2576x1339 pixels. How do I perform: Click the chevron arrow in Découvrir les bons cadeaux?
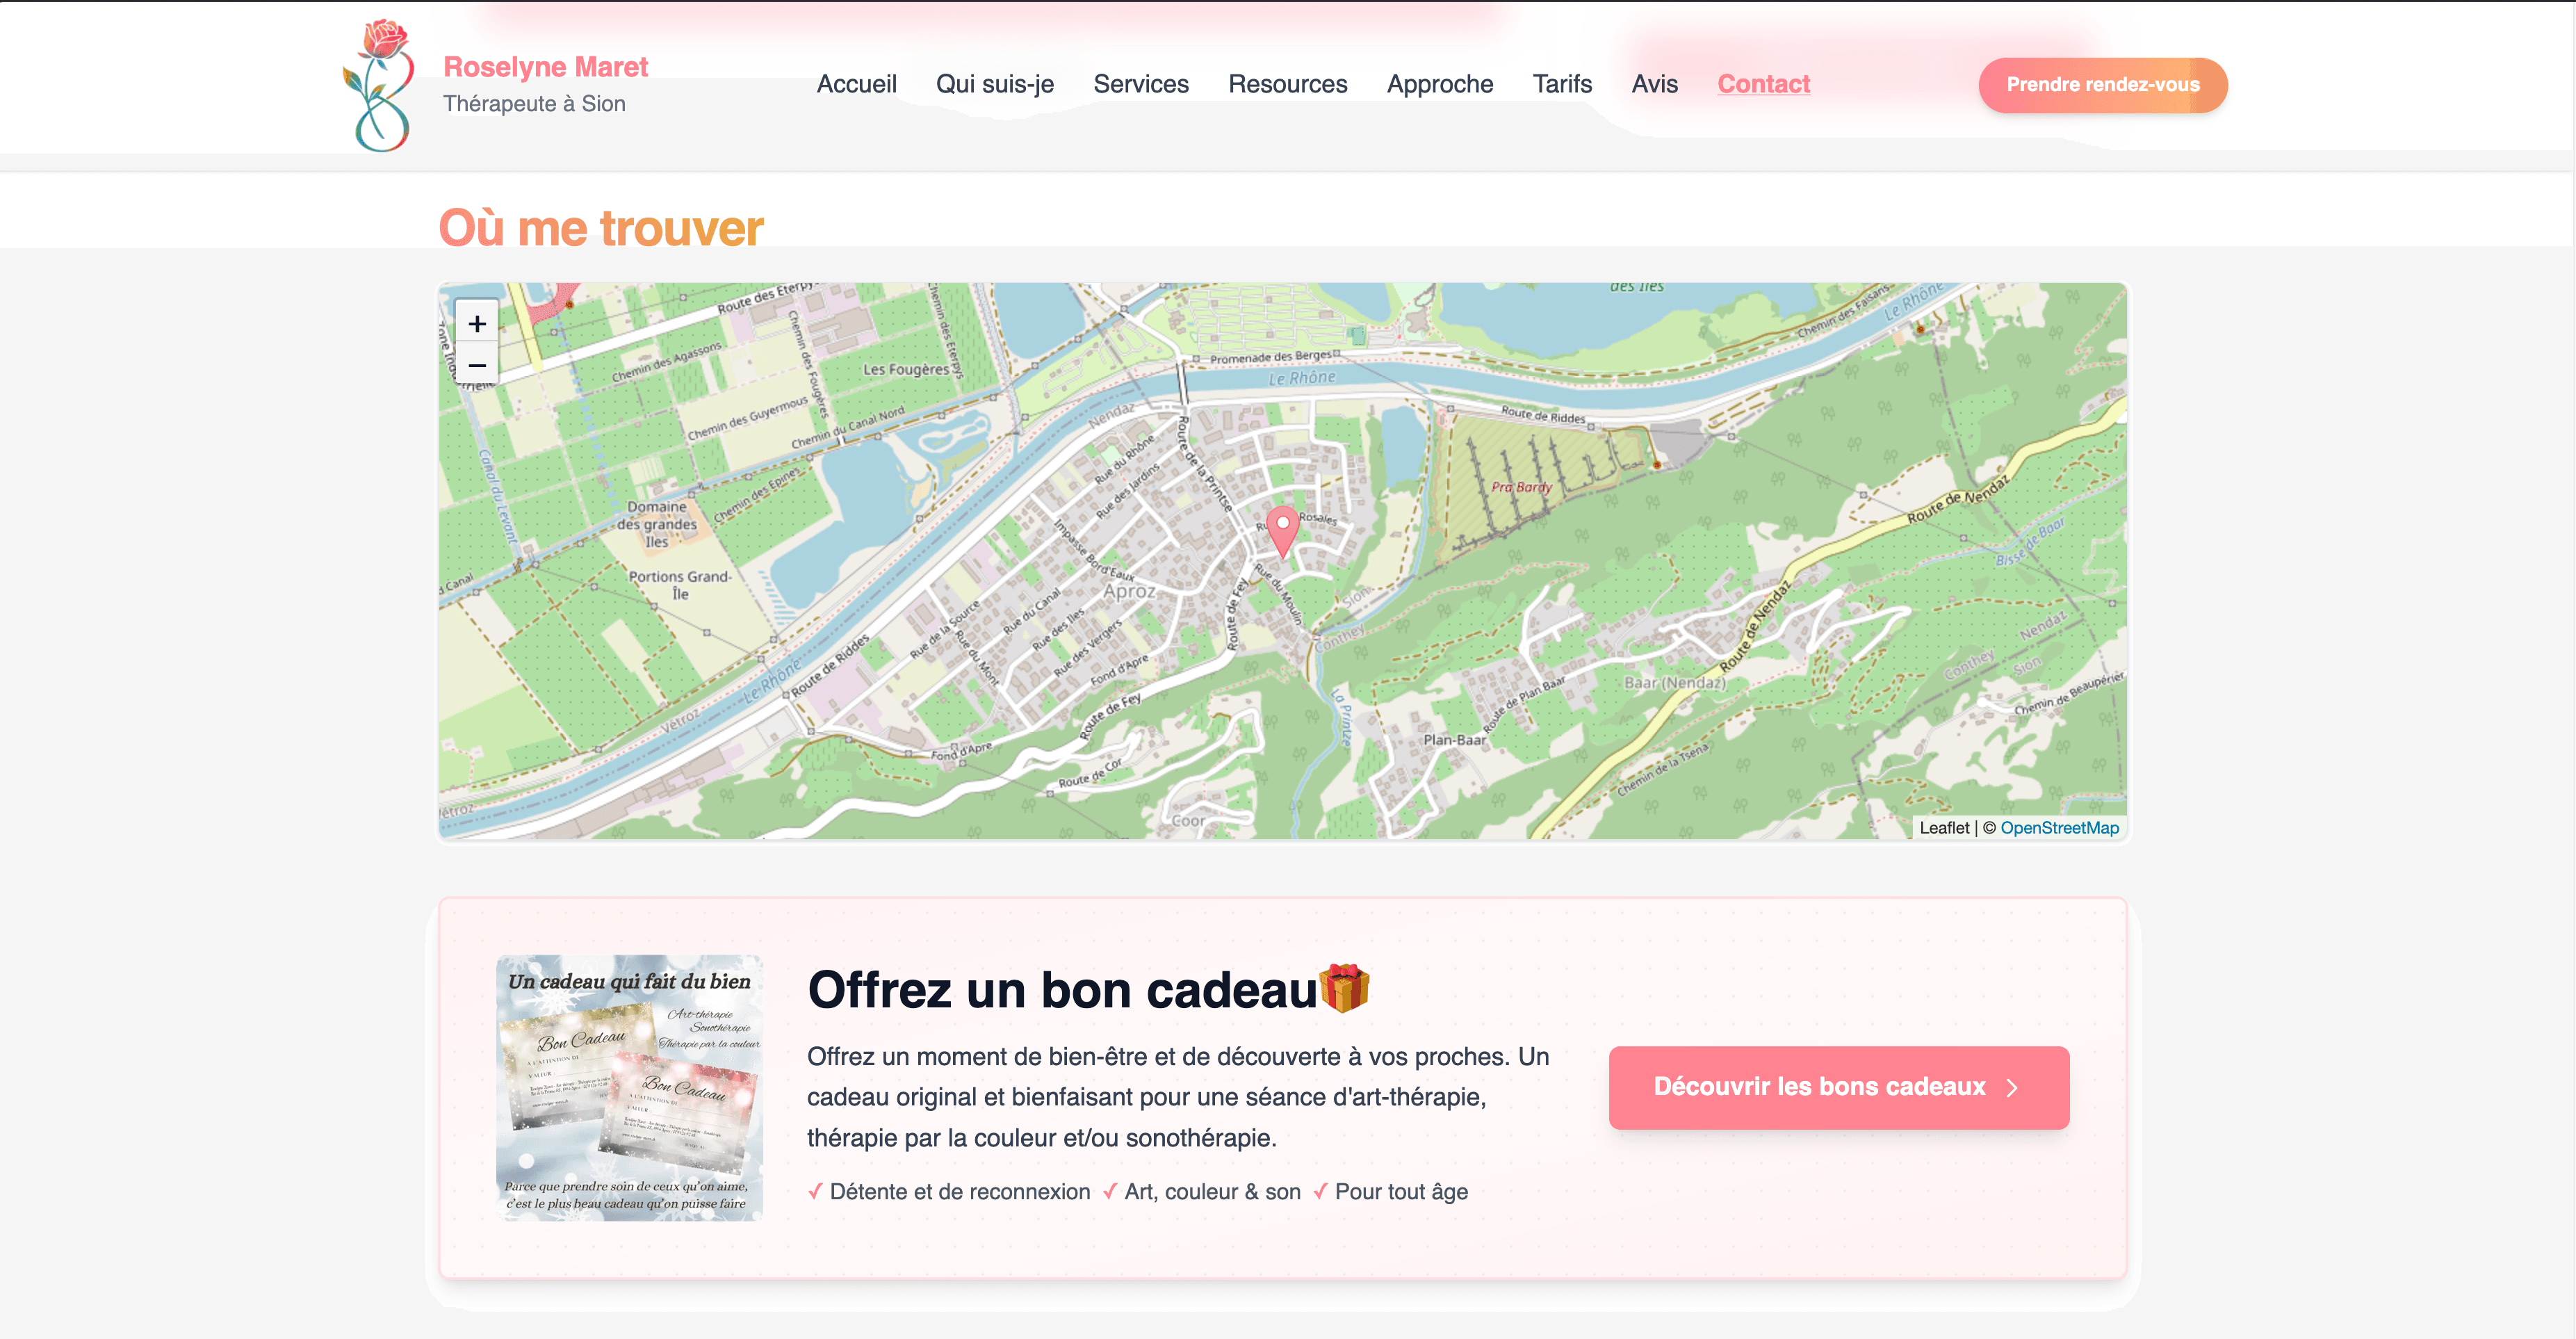2012,1088
